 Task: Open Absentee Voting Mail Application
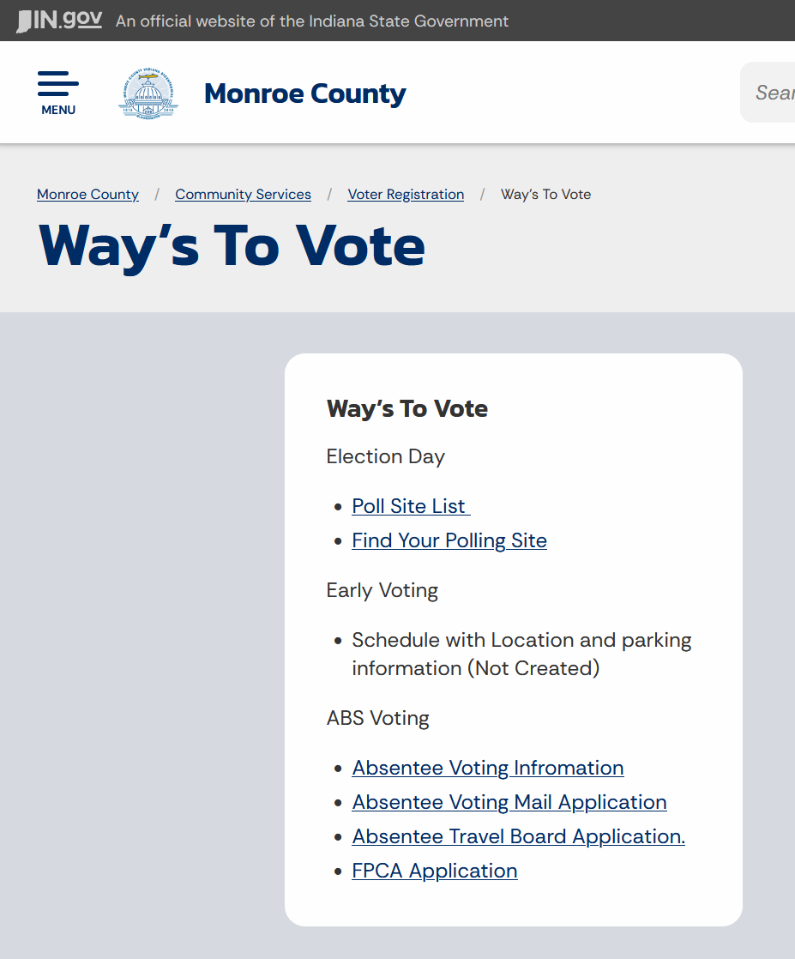pos(509,802)
